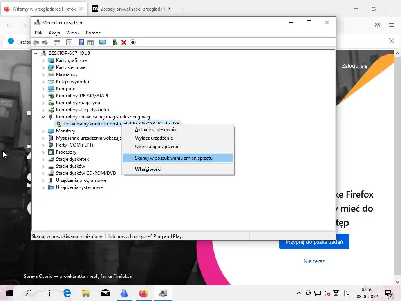Click the Kolejki wydruku printer icon
Image resolution: width=401 pixels, height=301 pixels.
click(x=51, y=82)
